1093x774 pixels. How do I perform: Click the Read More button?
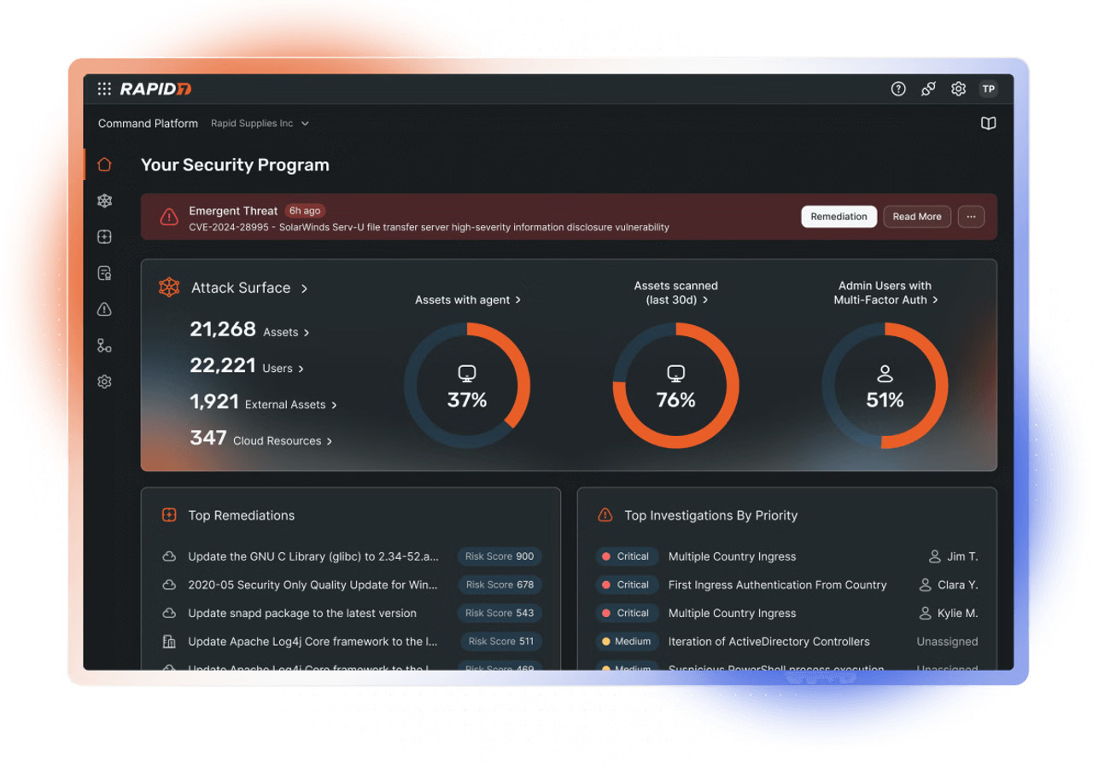click(917, 217)
